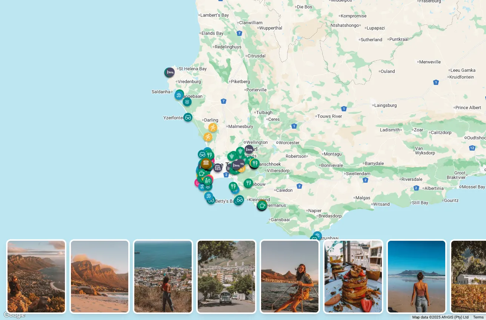This screenshot has height=320, width=486.
Task: Select the hiking marker beside the Darling label
Action: click(213, 128)
